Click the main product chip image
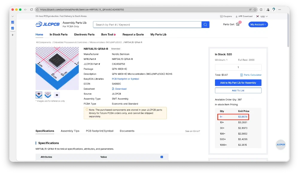This screenshot has height=174, width=299. pyautogui.click(x=57, y=69)
